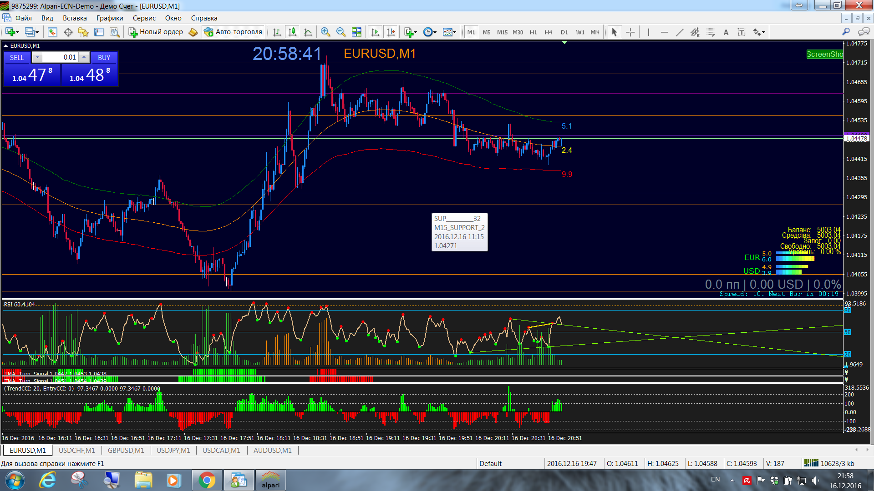Select the Cursor arrow tool
Image resolution: width=874 pixels, height=491 pixels.
615,32
